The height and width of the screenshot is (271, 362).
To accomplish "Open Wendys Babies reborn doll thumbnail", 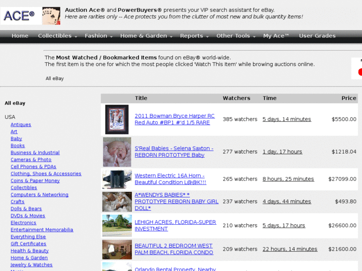I will 117,202.
